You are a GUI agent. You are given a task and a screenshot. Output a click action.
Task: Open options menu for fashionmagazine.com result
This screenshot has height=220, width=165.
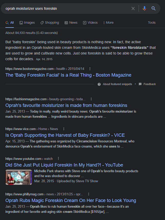click(91, 99)
